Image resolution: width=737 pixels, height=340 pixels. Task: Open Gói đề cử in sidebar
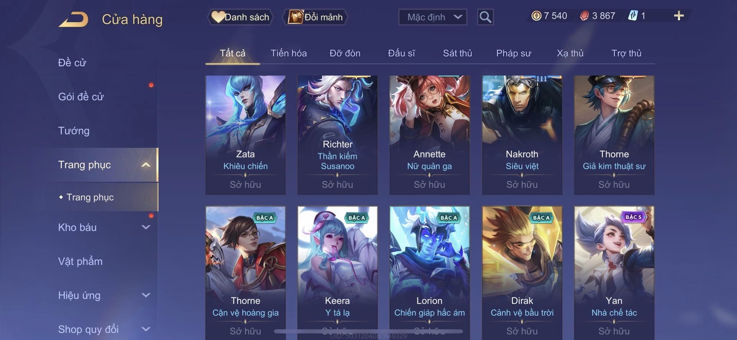pos(81,97)
